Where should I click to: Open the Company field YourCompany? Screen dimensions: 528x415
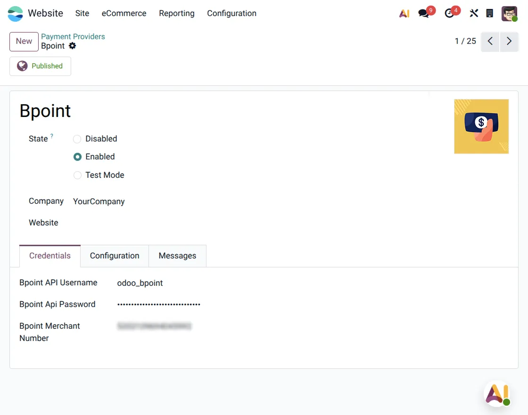click(x=99, y=201)
